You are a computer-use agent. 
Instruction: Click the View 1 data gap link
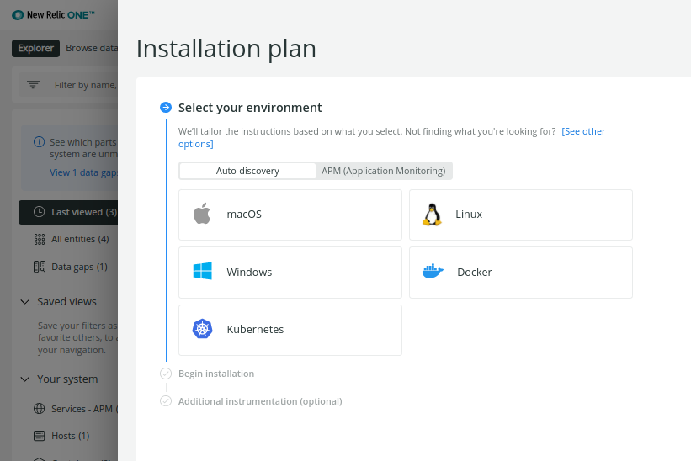pos(83,172)
